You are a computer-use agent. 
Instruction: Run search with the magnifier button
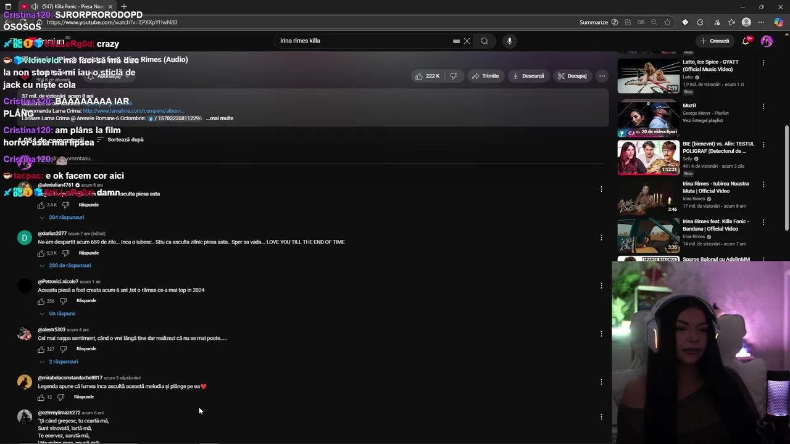(x=484, y=41)
